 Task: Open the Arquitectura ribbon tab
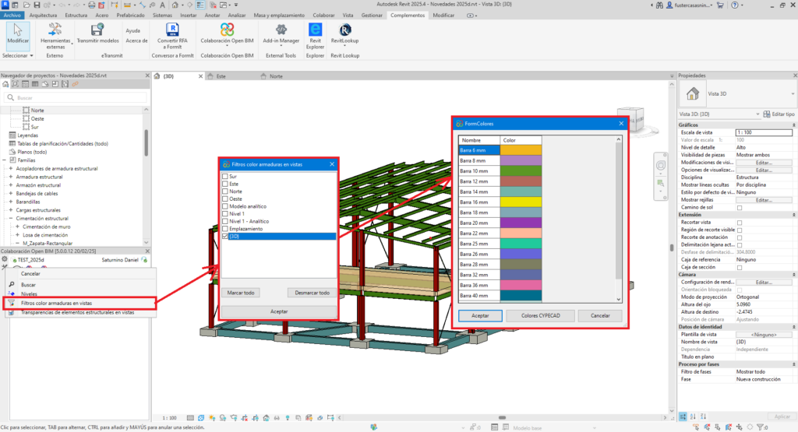[44, 16]
